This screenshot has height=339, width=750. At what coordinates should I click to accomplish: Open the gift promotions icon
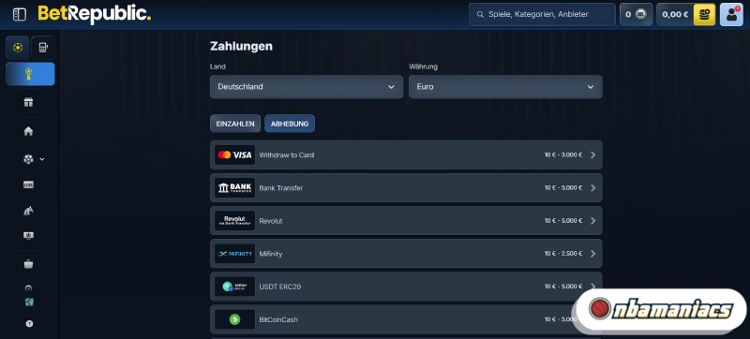click(29, 102)
